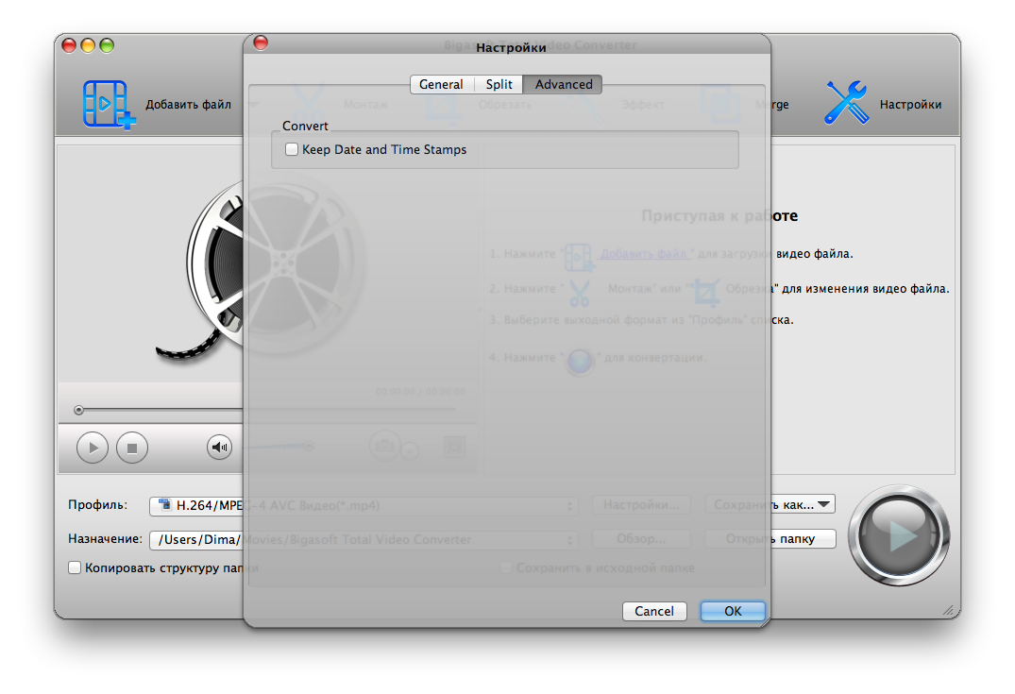Open the Профиль format combo box
Screen dimensions: 1015x694
pyautogui.click(x=364, y=505)
